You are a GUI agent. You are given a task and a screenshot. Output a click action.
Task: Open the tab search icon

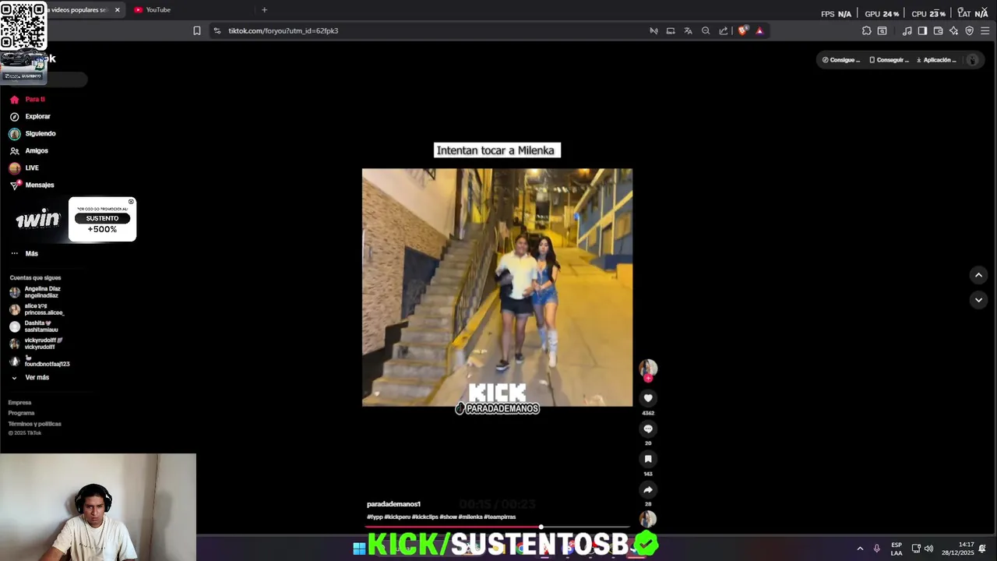point(882,31)
